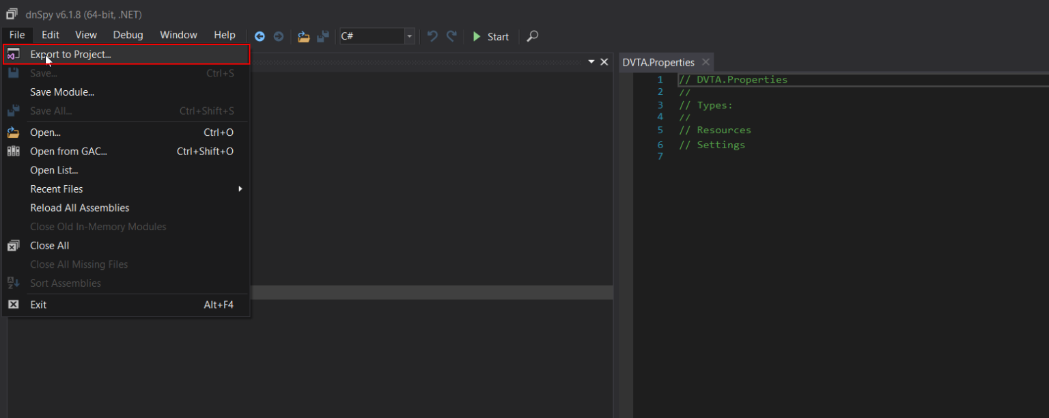Image resolution: width=1049 pixels, height=418 pixels.
Task: Click the '// Resources' comment line
Action: point(715,130)
